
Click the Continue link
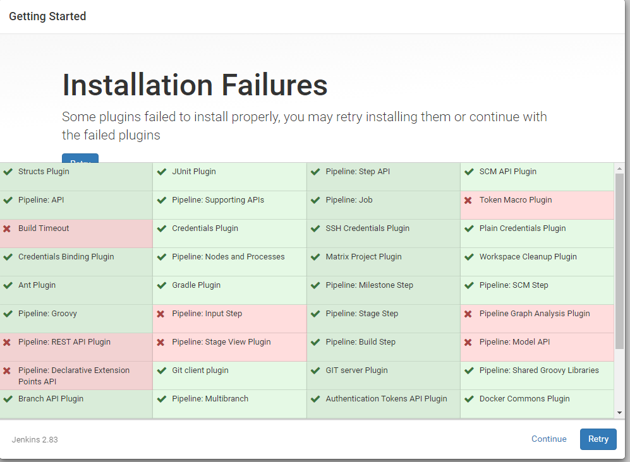pos(548,439)
